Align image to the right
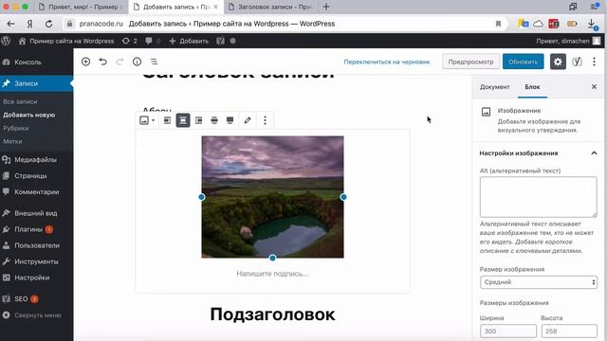Image resolution: width=607 pixels, height=341 pixels. 198,120
